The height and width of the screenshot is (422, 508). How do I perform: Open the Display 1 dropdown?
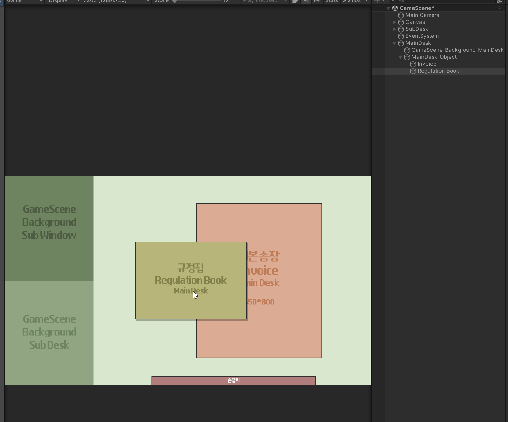64,1
